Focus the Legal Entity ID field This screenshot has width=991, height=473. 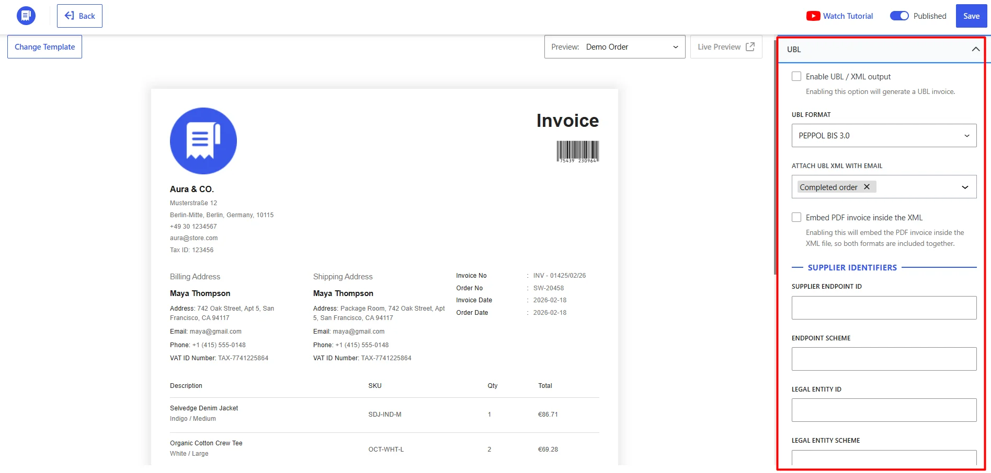[x=884, y=410]
